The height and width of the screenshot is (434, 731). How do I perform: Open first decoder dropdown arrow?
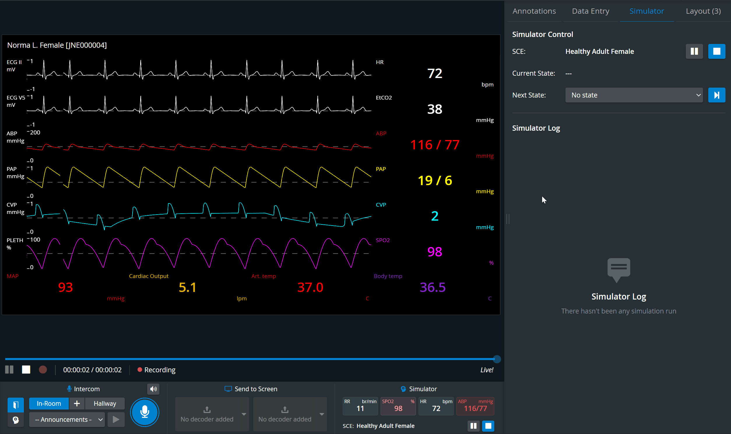click(x=244, y=414)
